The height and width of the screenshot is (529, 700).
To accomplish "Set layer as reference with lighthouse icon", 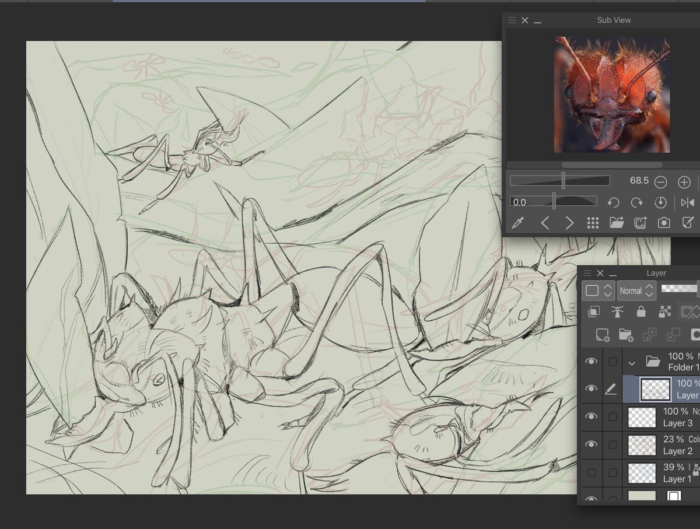I will (x=617, y=312).
